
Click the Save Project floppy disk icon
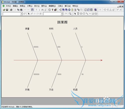tap(7, 10)
